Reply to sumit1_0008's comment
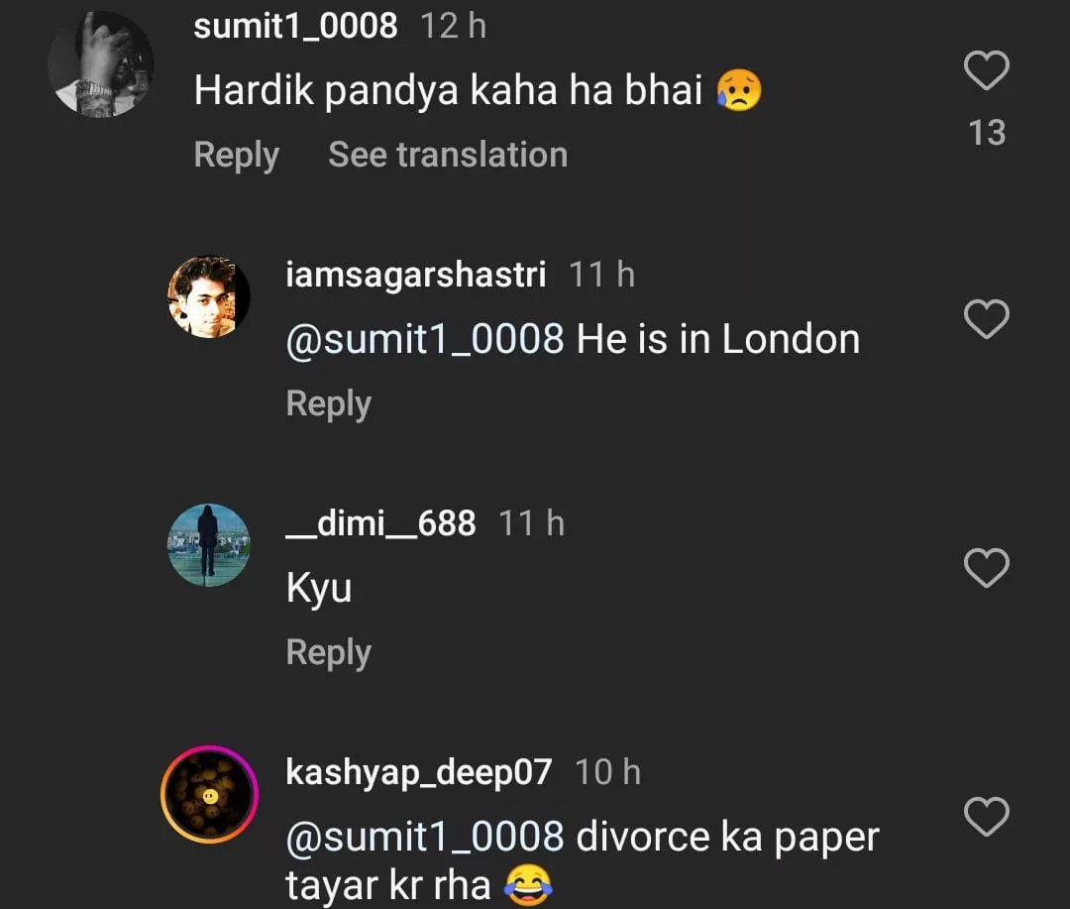The width and height of the screenshot is (1070, 909). pos(236,155)
